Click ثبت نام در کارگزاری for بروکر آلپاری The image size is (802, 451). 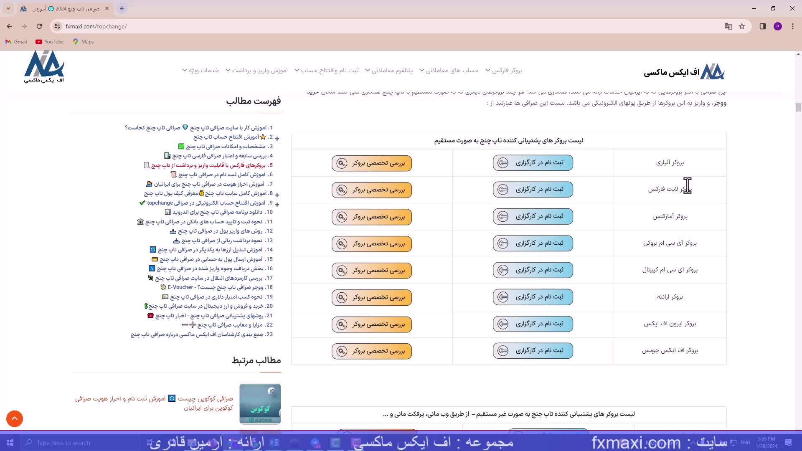click(x=533, y=163)
